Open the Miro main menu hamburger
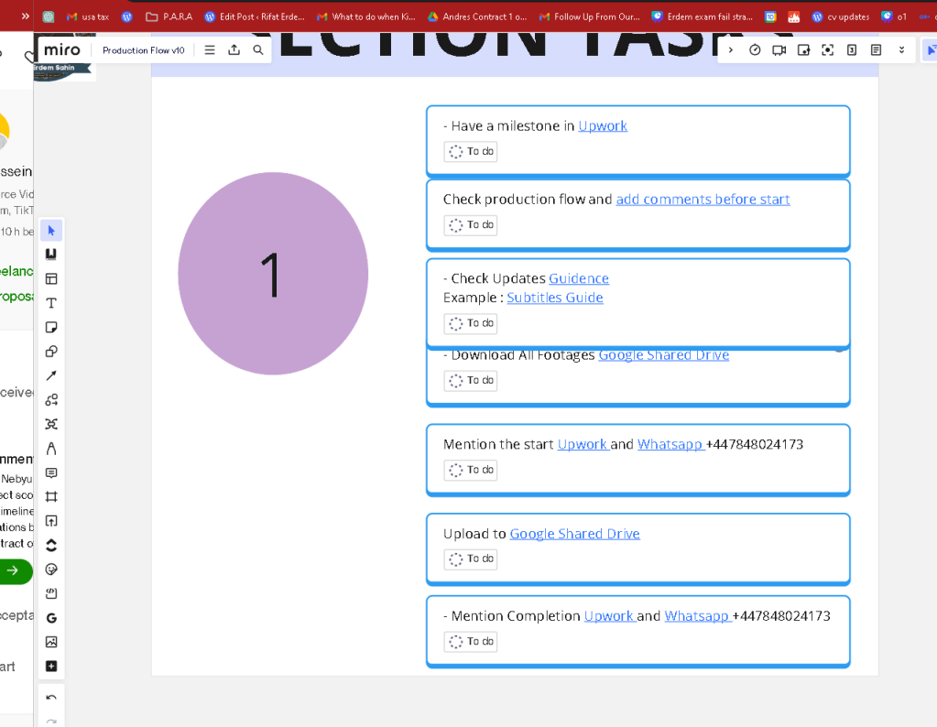Image resolution: width=937 pixels, height=727 pixels. pyautogui.click(x=210, y=50)
